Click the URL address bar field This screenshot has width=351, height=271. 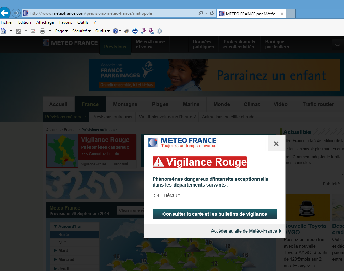pyautogui.click(x=110, y=13)
